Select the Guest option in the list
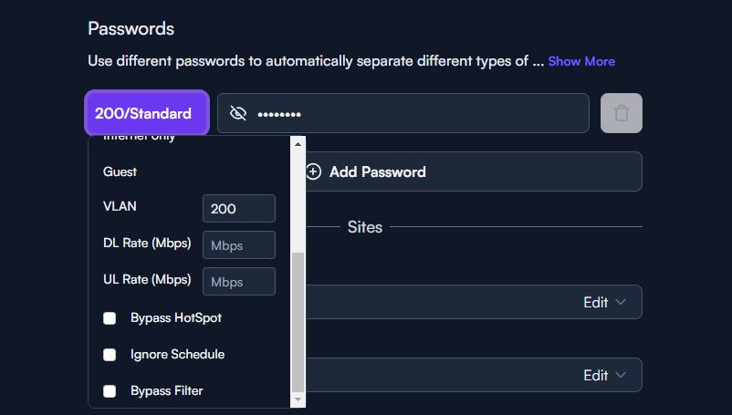This screenshot has height=415, width=732. click(x=120, y=171)
